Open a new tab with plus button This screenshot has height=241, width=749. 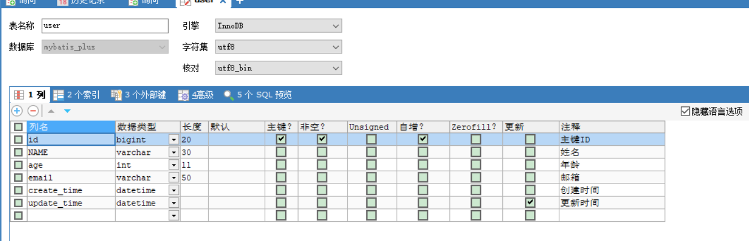pos(239,2)
